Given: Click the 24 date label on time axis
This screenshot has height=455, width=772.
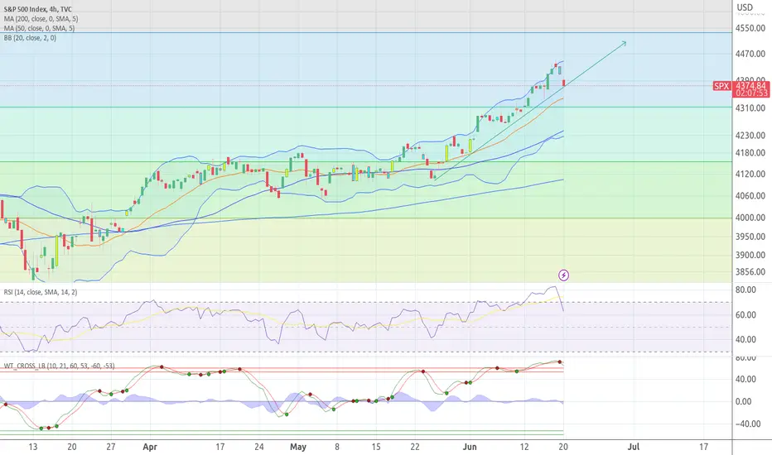Looking at the screenshot, I should (x=259, y=447).
